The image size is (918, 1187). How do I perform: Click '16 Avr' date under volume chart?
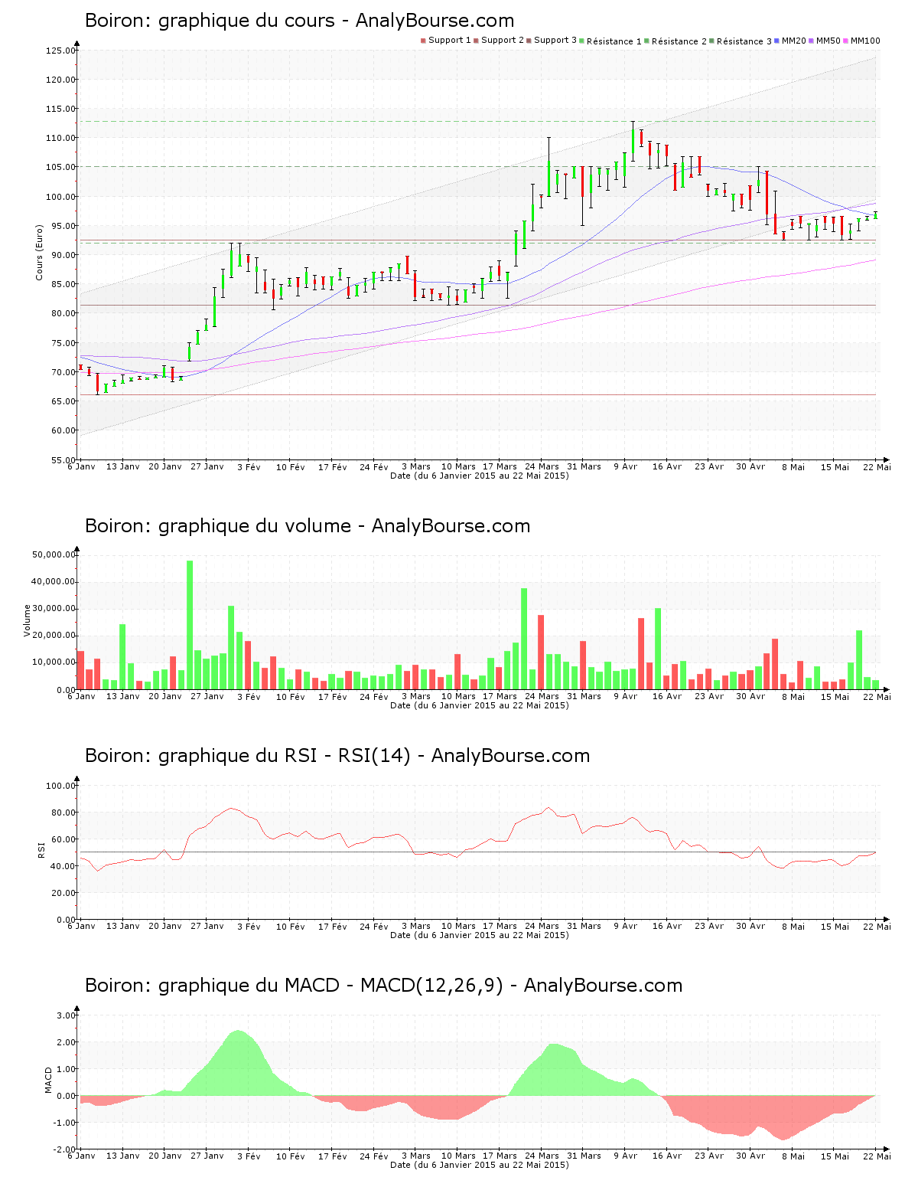pyautogui.click(x=667, y=696)
